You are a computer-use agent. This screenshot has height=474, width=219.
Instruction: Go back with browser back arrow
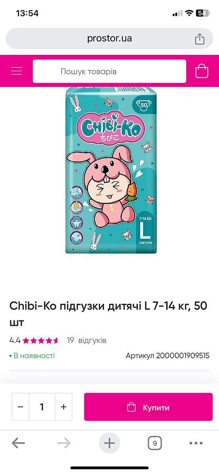(x=18, y=443)
